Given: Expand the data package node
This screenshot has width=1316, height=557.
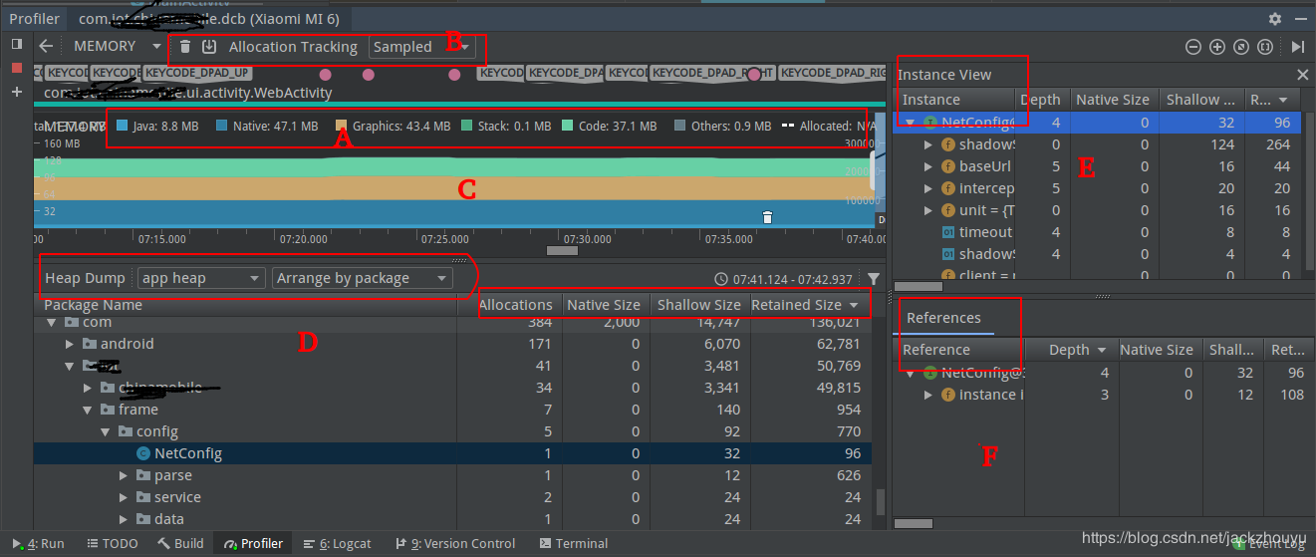Looking at the screenshot, I should click(x=124, y=519).
